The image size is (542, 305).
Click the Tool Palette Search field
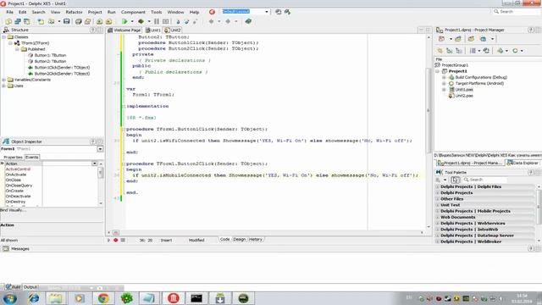(x=484, y=180)
